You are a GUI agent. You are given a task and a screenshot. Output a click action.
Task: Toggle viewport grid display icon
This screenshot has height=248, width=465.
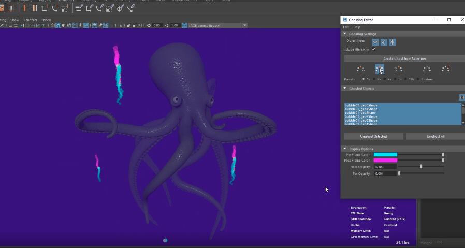pyautogui.click(x=10, y=25)
